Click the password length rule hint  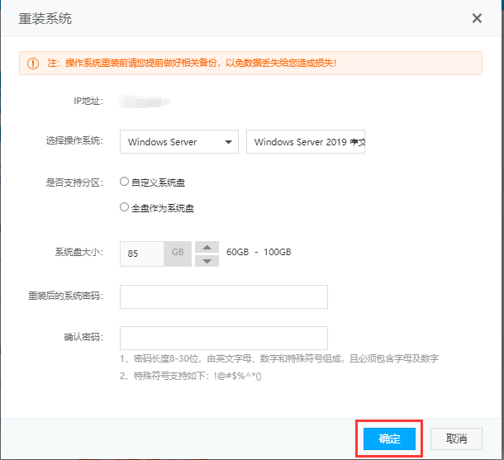click(x=278, y=358)
